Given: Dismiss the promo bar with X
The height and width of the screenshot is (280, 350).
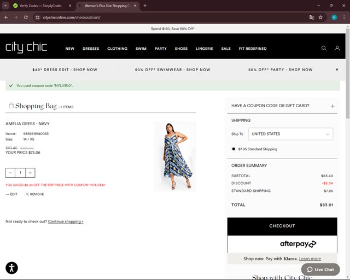Looking at the screenshot, I should pyautogui.click(x=337, y=69).
